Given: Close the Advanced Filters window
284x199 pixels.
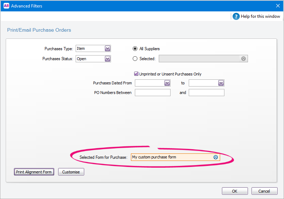Looking at the screenshot, I should coord(278,6).
